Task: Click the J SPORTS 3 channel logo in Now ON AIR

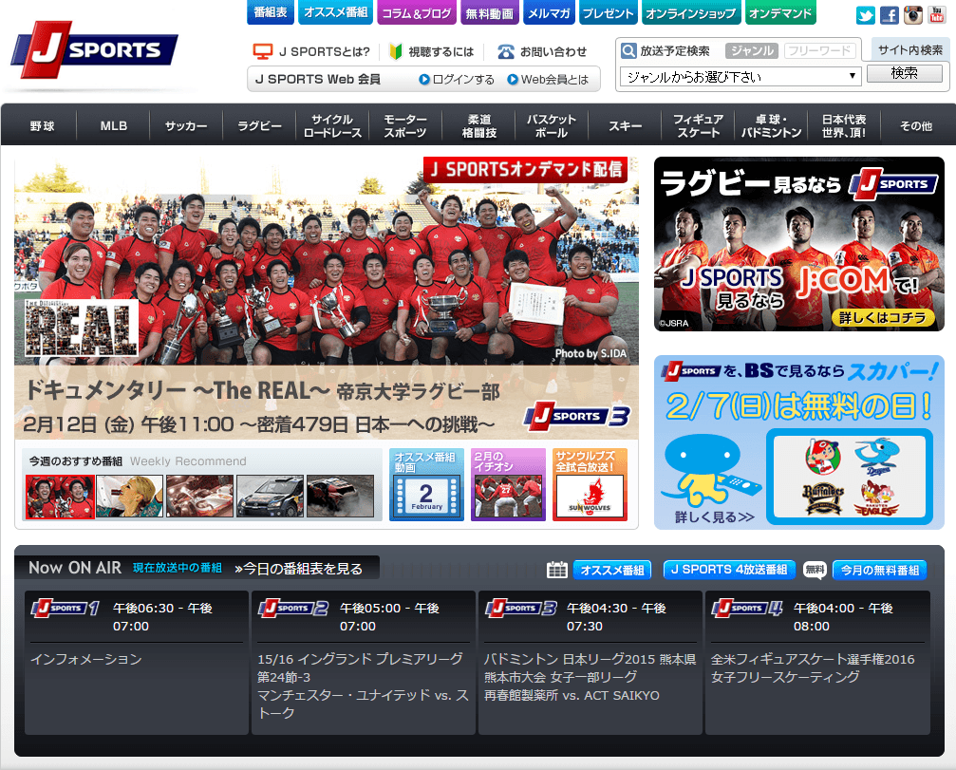Action: click(520, 608)
